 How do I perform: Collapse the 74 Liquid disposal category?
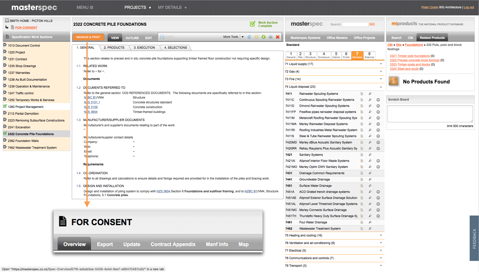point(380,87)
